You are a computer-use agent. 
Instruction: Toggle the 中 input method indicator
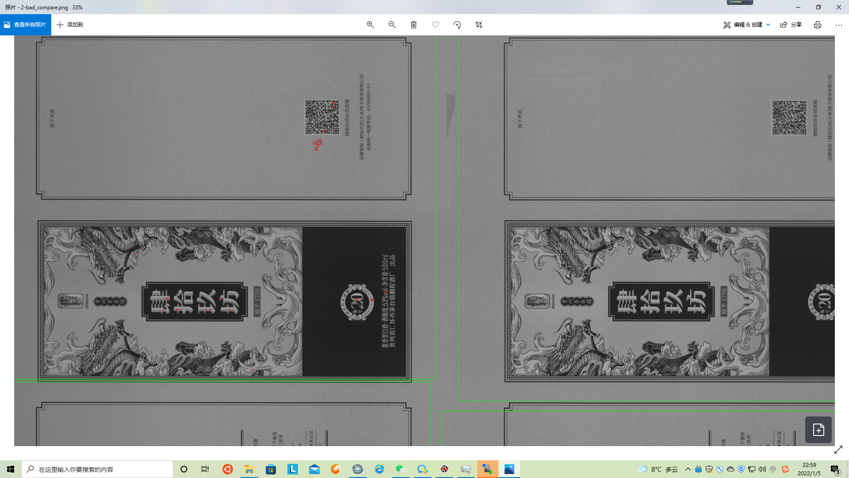(x=773, y=469)
